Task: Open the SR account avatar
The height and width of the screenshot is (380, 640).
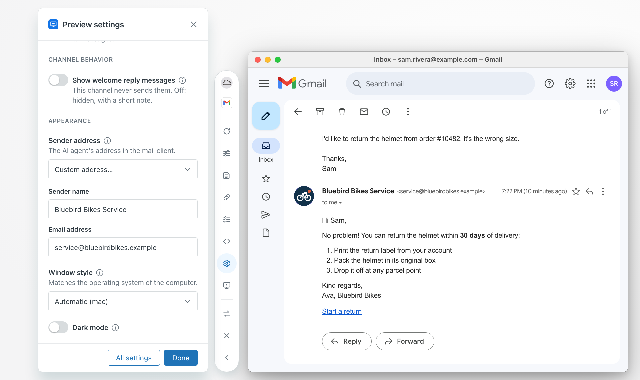Action: tap(614, 84)
